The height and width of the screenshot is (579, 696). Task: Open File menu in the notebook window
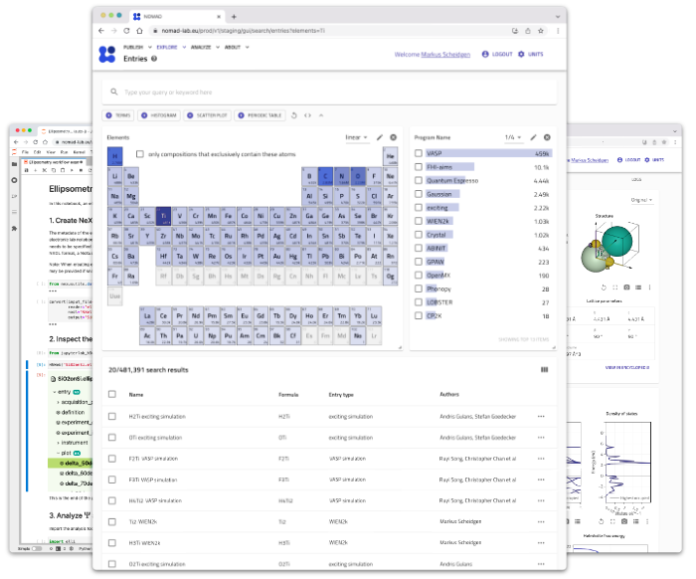(25, 152)
